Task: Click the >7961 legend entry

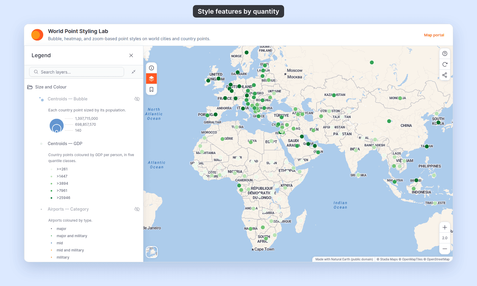Action: tap(62, 191)
